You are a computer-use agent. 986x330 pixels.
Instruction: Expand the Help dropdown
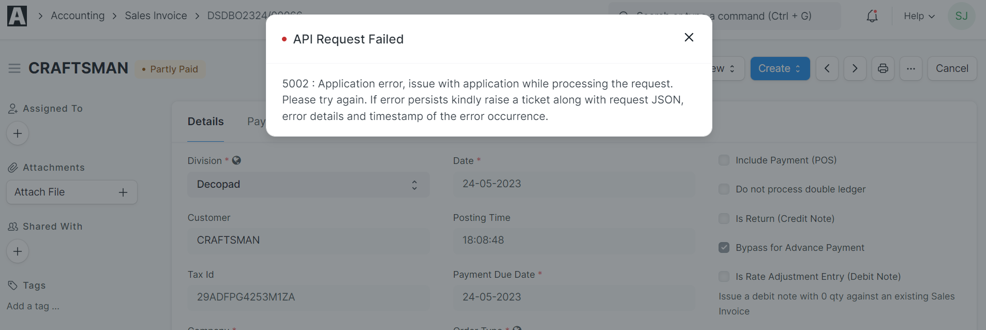pyautogui.click(x=919, y=16)
